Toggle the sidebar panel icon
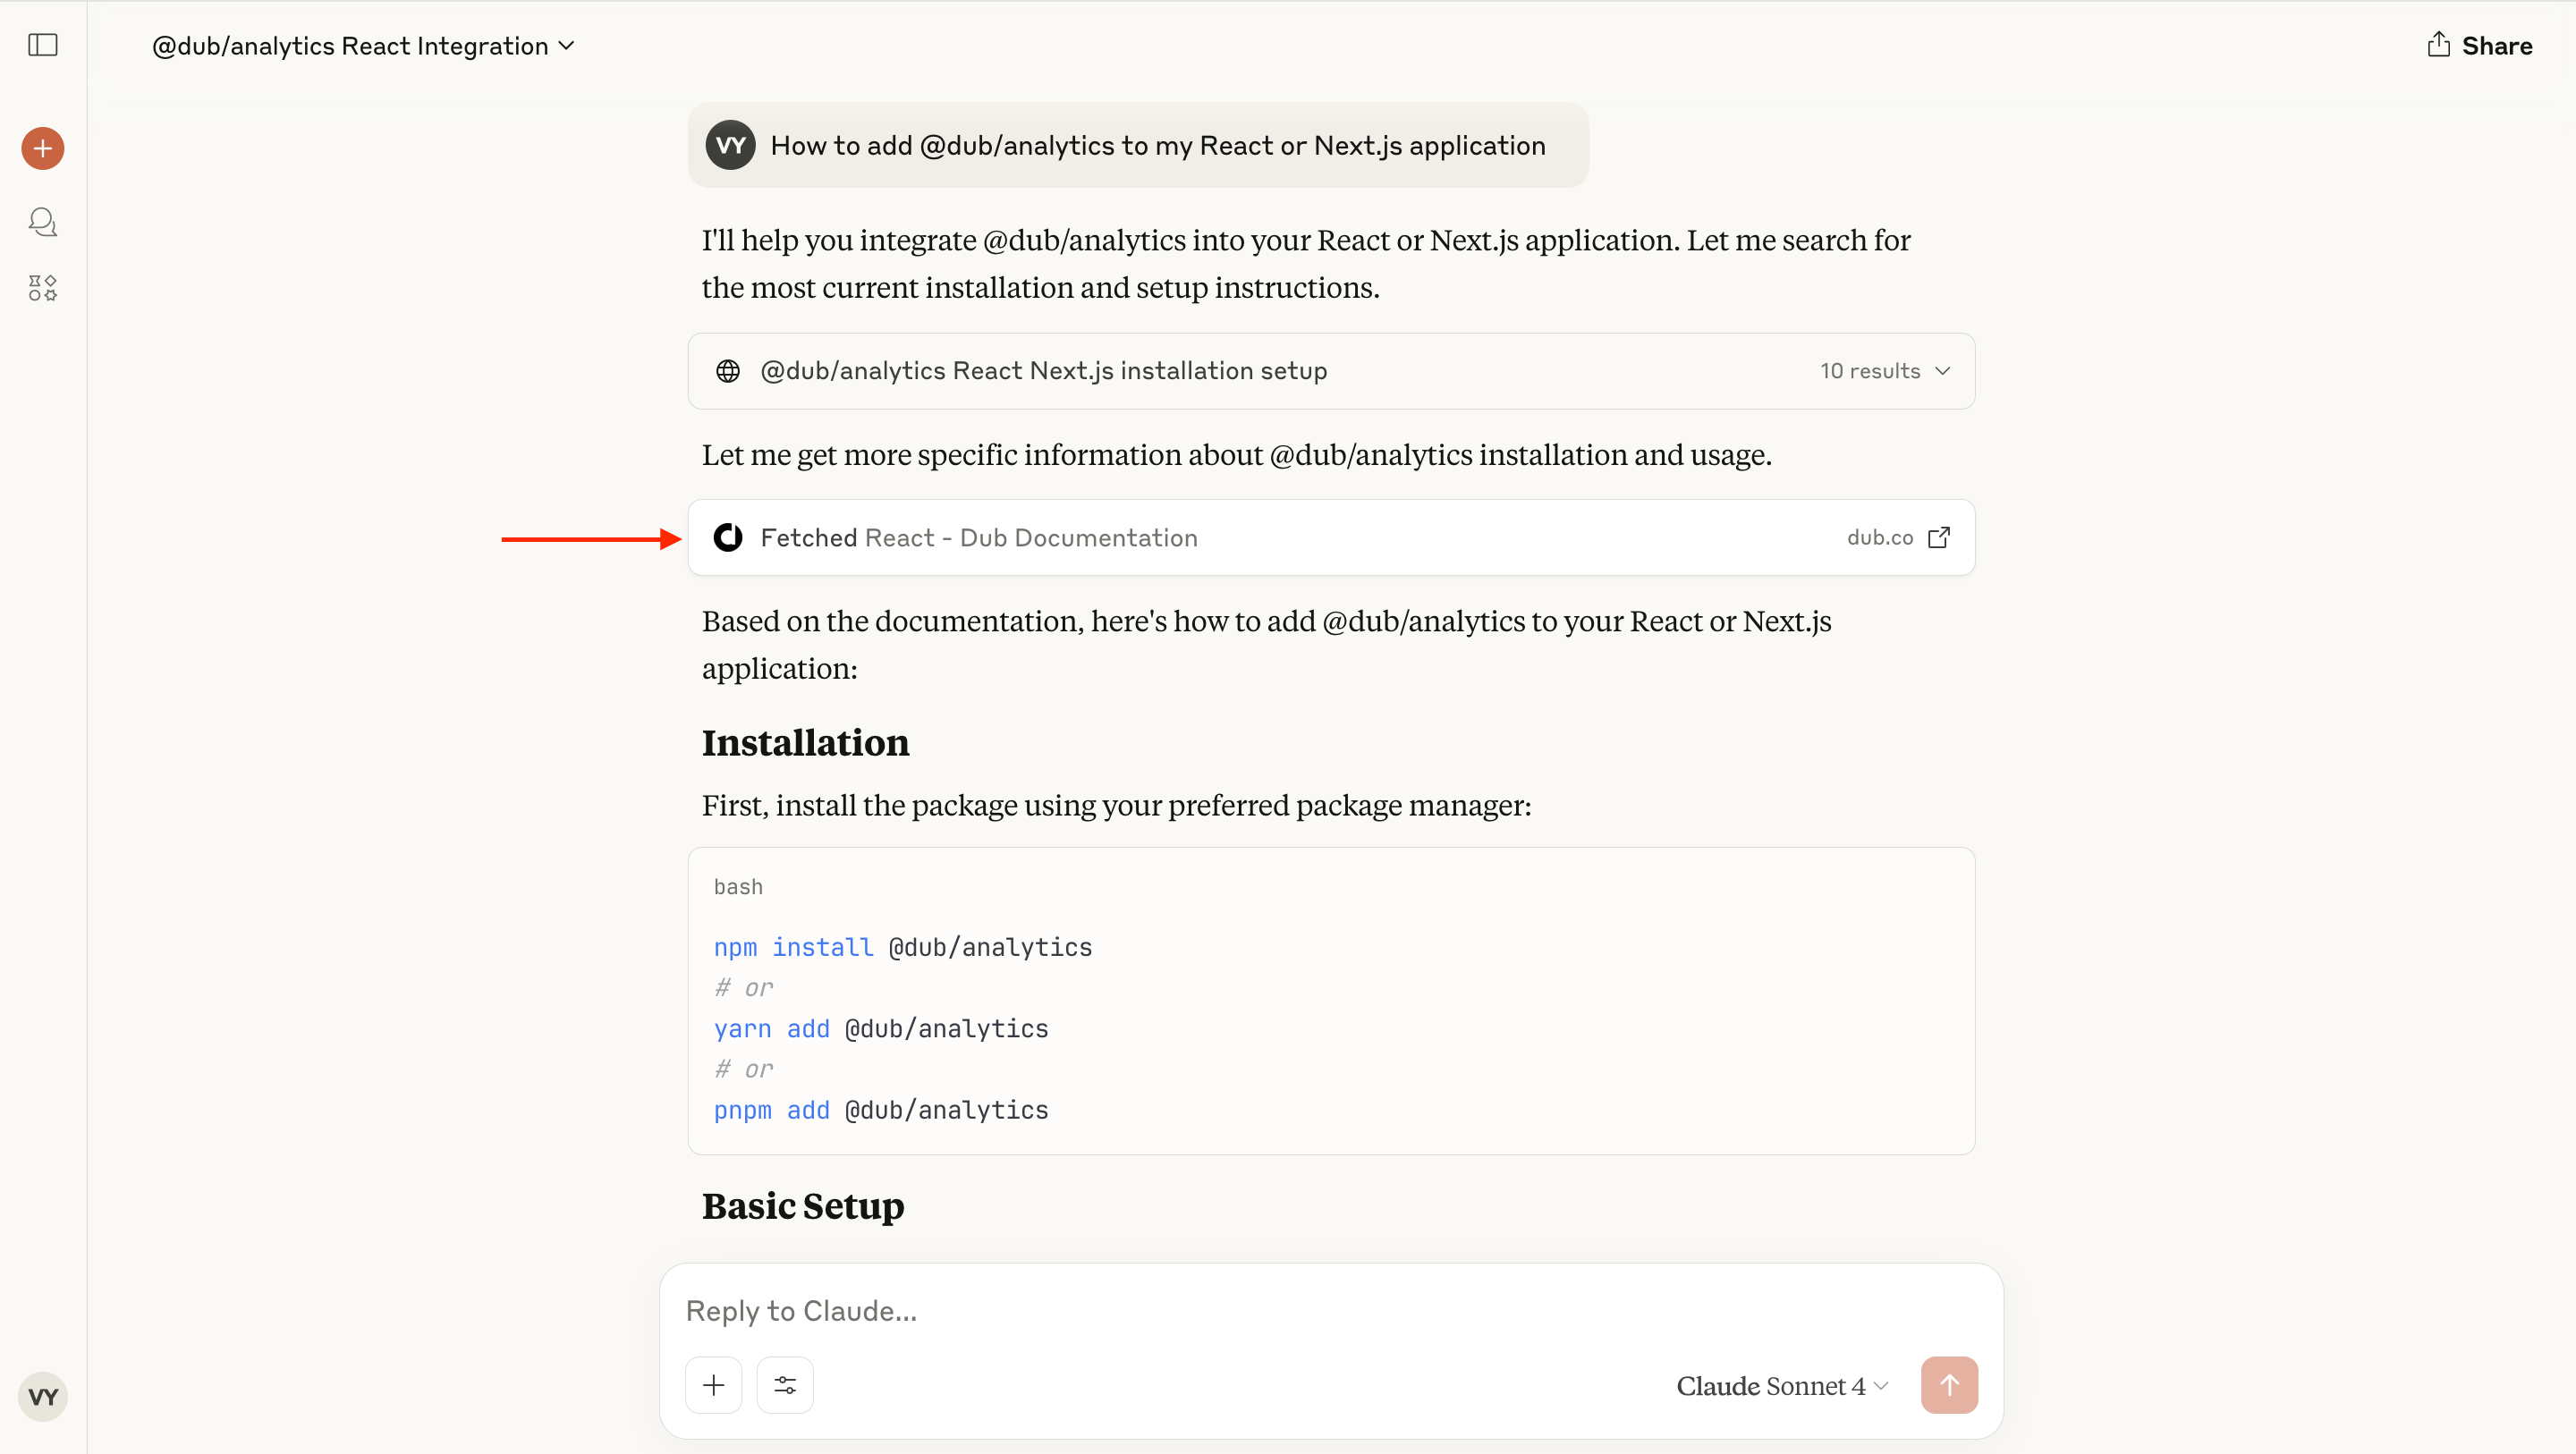Viewport: 2576px width, 1454px height. (x=43, y=45)
